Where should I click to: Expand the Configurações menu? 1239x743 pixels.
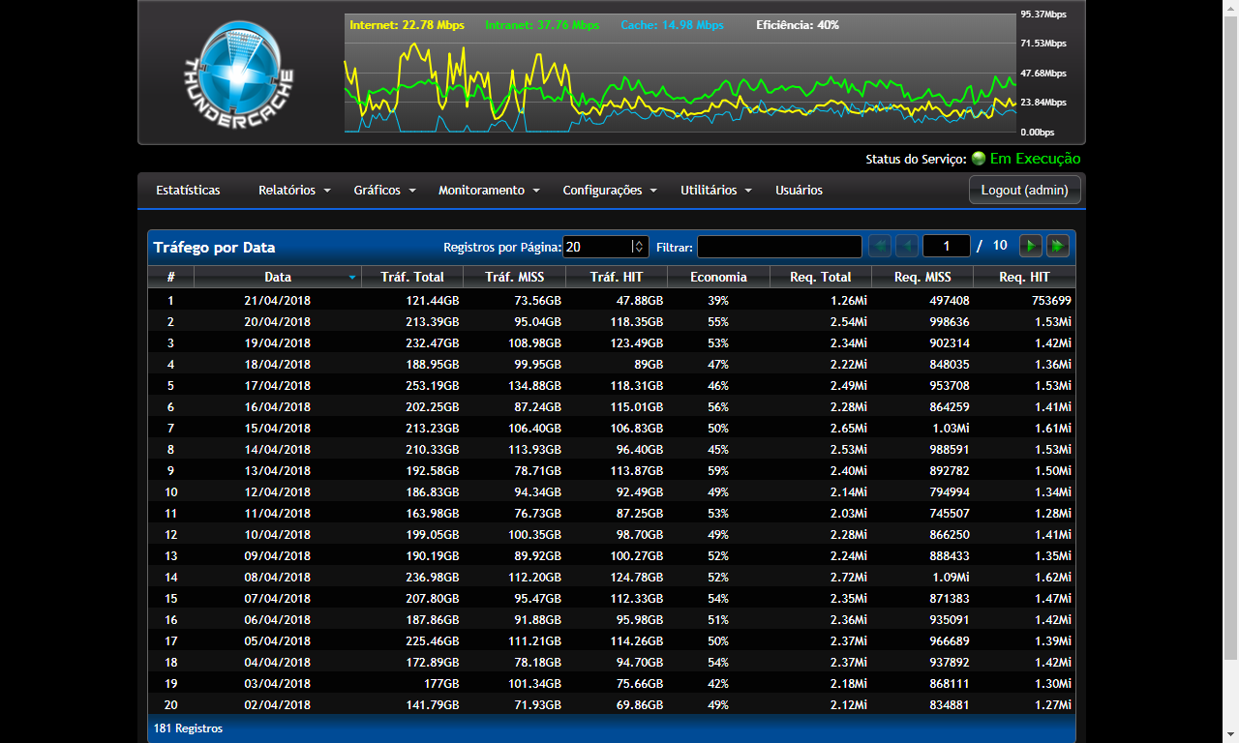click(610, 191)
